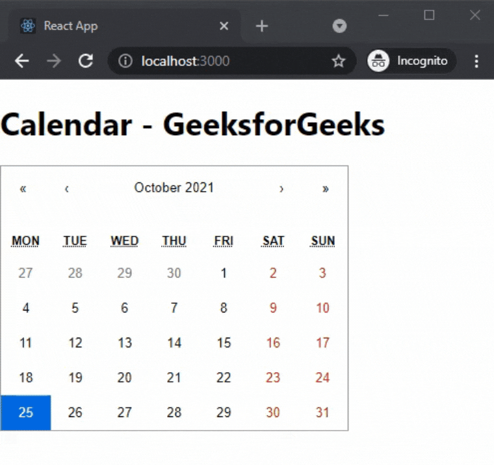494x465 pixels.
Task: Advance to the next month
Action: 281,188
